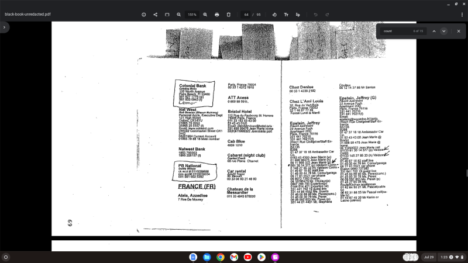Click 'Colonial Bank' entry in document
Viewport: 468px width, 263px height.
tap(192, 85)
